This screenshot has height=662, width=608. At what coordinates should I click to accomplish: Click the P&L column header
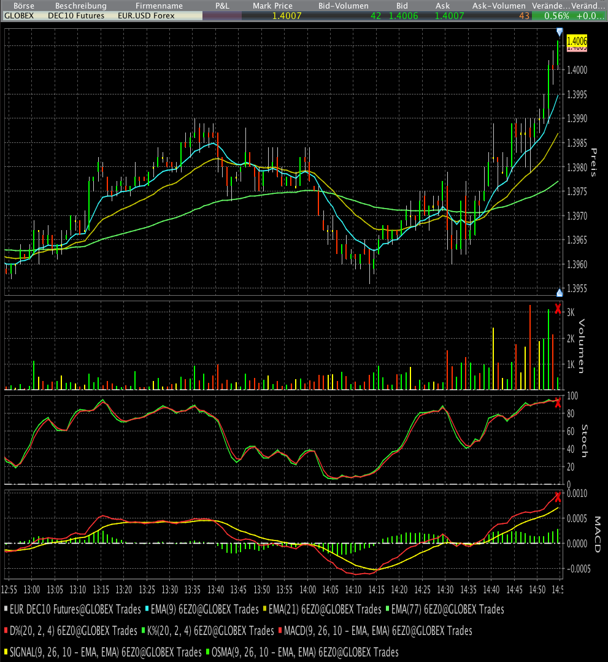click(222, 6)
